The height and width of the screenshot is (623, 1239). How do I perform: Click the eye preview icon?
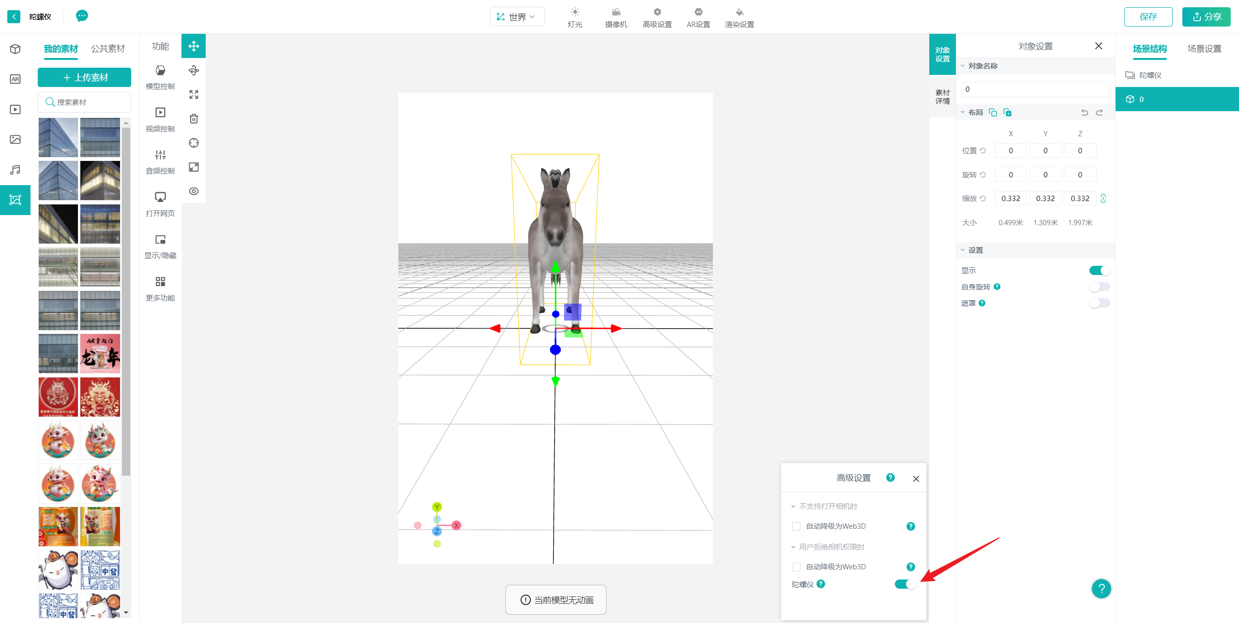[x=194, y=191]
